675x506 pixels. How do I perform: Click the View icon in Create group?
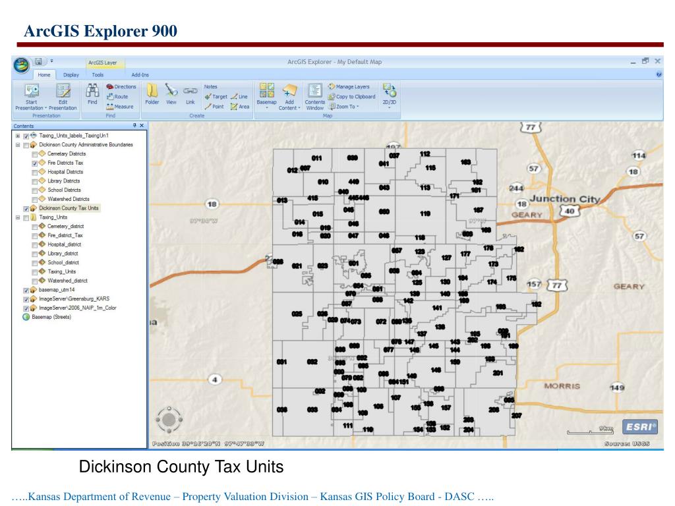pos(171,91)
